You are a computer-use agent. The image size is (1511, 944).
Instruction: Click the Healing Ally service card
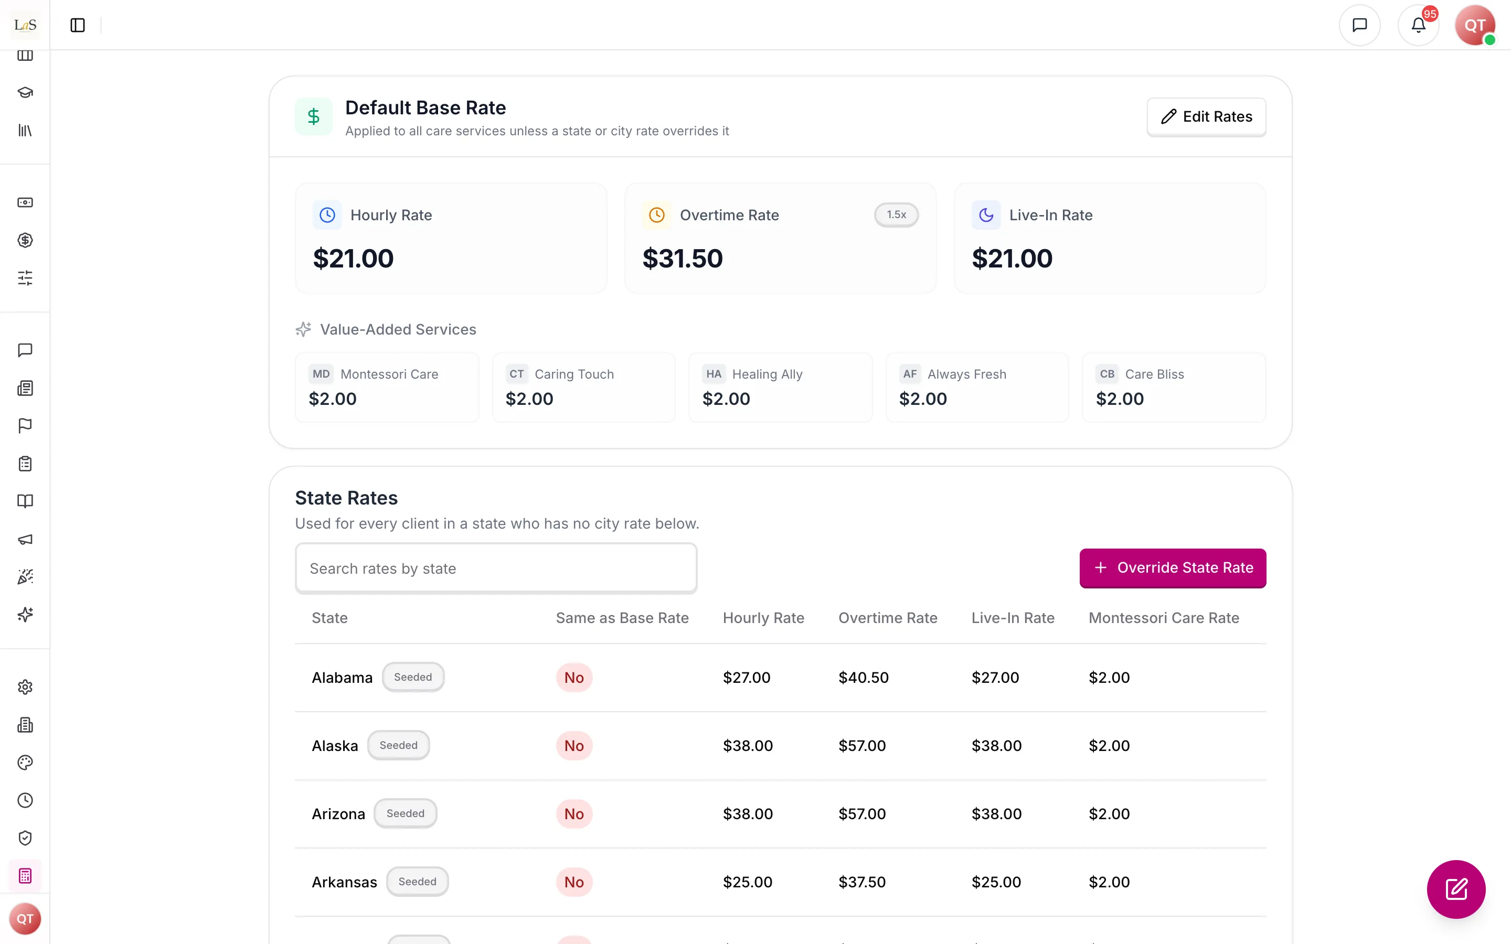[x=781, y=387]
